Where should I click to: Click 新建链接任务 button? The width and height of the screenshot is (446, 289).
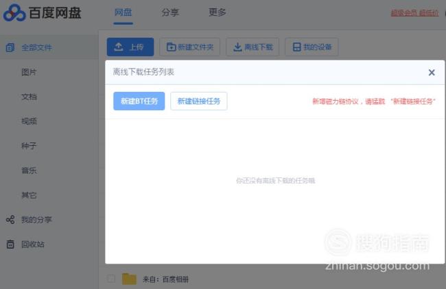click(199, 101)
